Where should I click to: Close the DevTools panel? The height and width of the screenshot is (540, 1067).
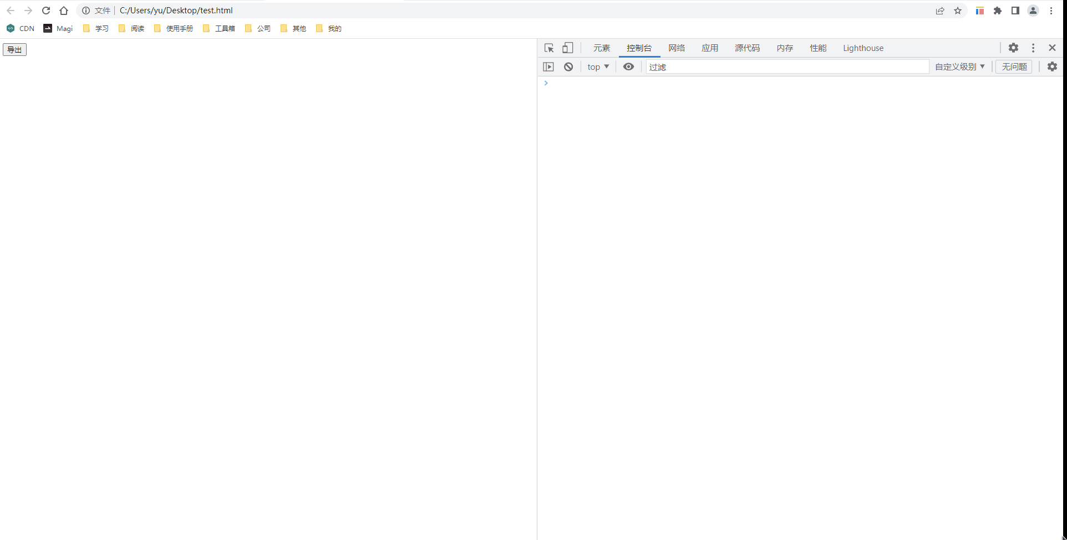click(x=1052, y=48)
